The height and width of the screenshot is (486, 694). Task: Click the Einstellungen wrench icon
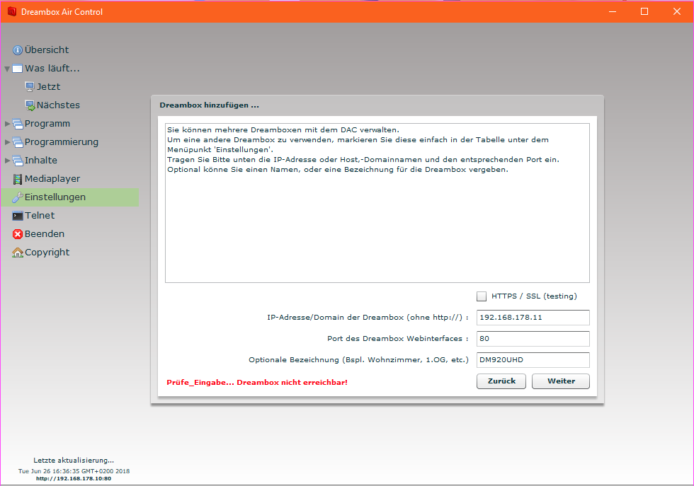click(x=18, y=197)
